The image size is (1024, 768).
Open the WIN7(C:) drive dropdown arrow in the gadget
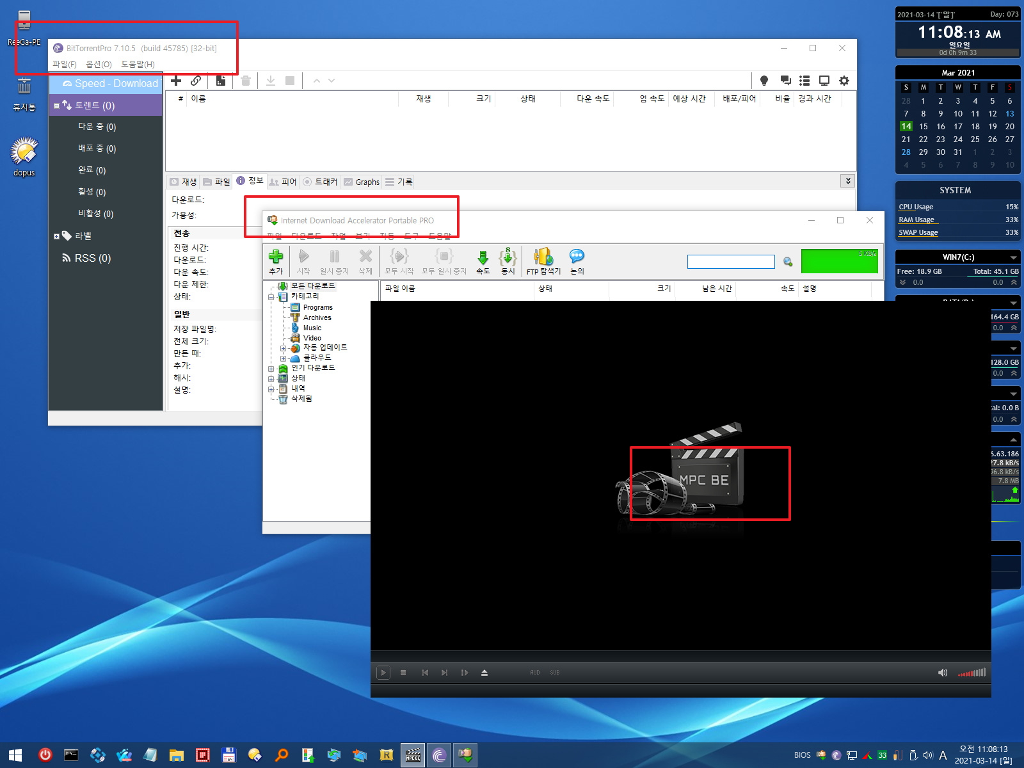coord(1013,257)
